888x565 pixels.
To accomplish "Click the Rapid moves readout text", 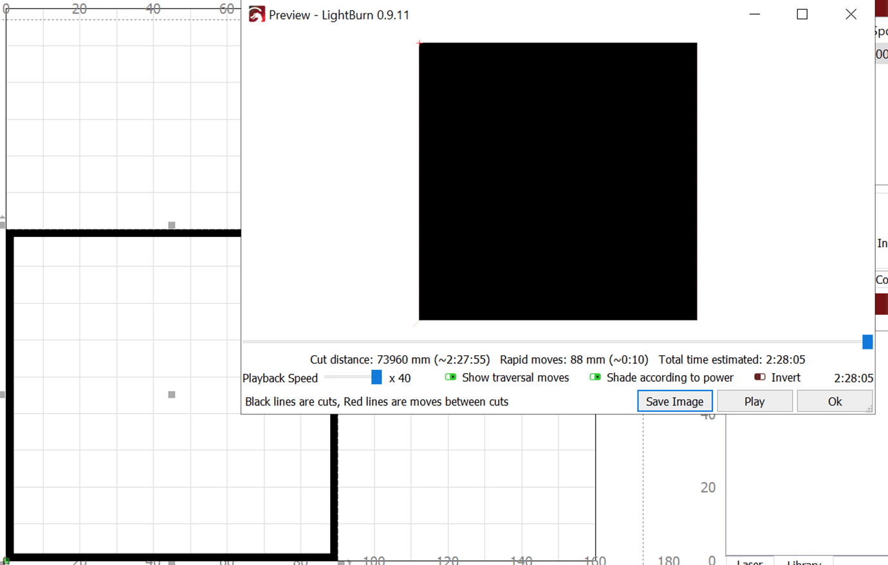I will point(574,360).
